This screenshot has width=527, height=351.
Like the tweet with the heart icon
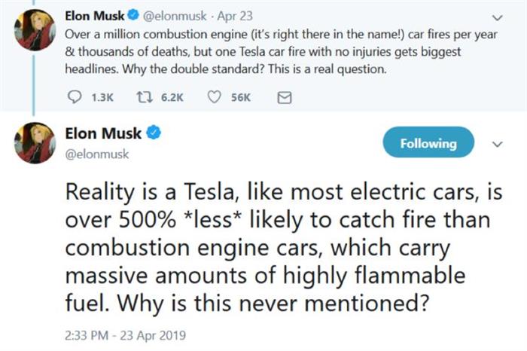coord(215,97)
